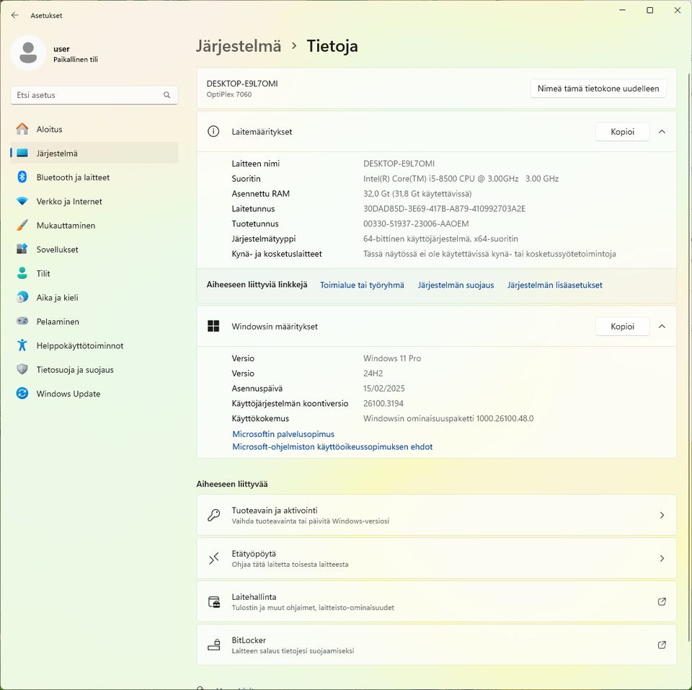This screenshot has height=690, width=692.
Task: Click the Laitetunnus value 30DAD85D-3E69
Action: (445, 208)
